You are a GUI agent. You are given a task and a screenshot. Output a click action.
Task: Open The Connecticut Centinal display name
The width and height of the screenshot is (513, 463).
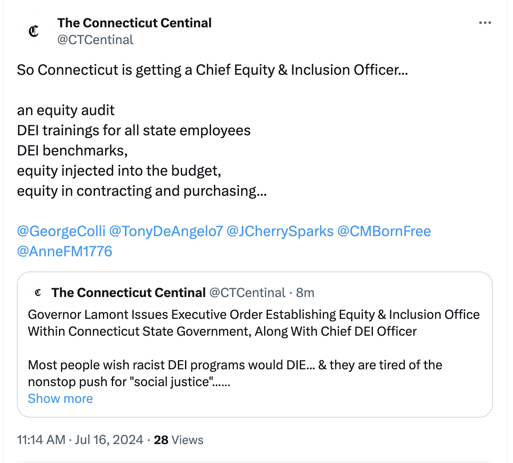pos(135,23)
